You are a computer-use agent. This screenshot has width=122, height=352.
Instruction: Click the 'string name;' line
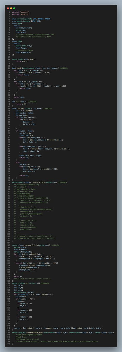pyautogui.click(x=21, y=30)
